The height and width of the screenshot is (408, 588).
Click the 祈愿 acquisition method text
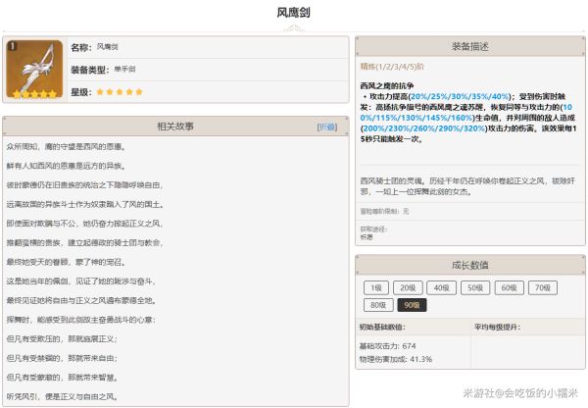coord(366,236)
